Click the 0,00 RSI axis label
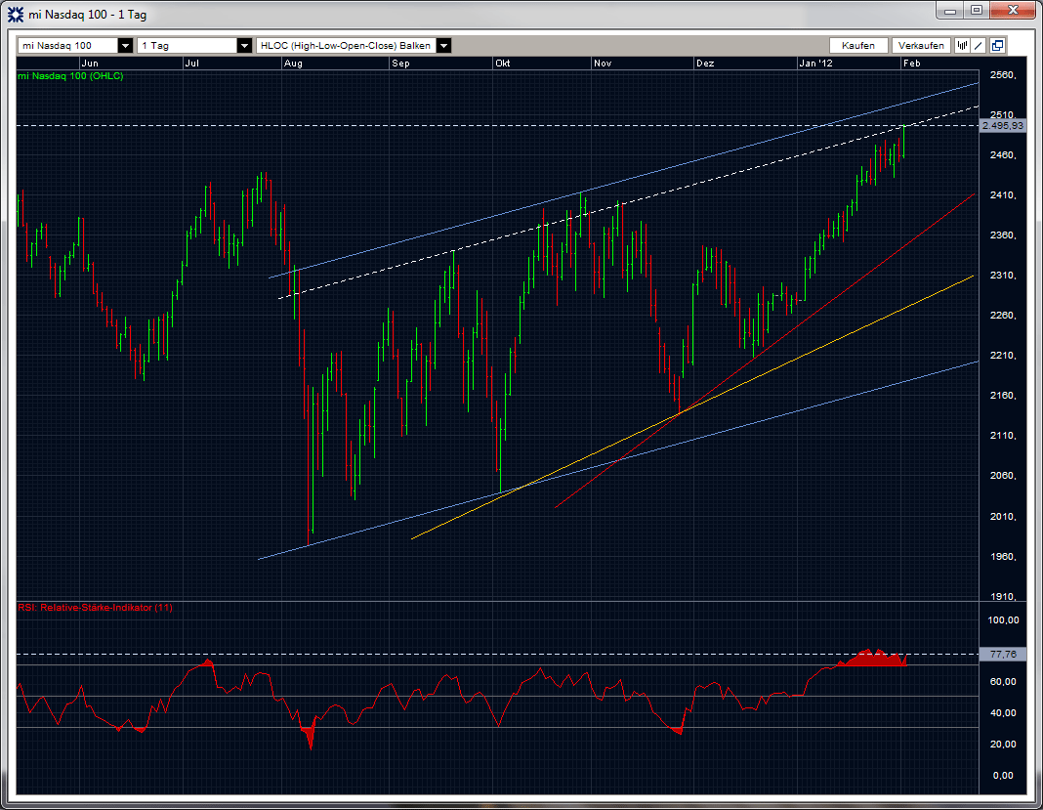The height and width of the screenshot is (810, 1043). (1003, 776)
